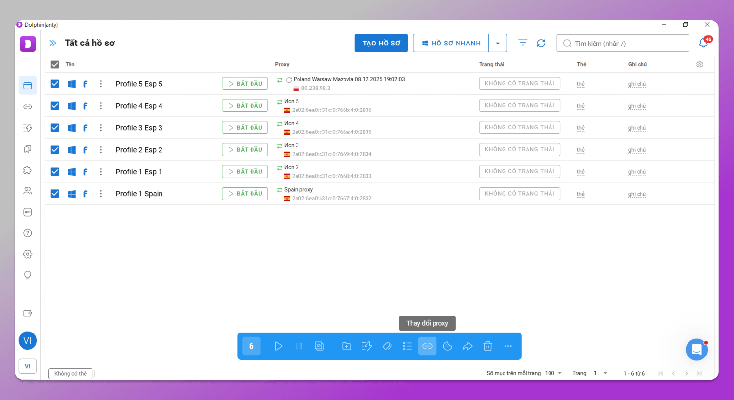The height and width of the screenshot is (400, 734).
Task: Open the Cookies action in the bulk toolbar
Action: coord(447,346)
